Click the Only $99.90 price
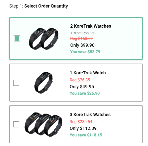Viewport: 148px width, 146px height. pos(82,45)
